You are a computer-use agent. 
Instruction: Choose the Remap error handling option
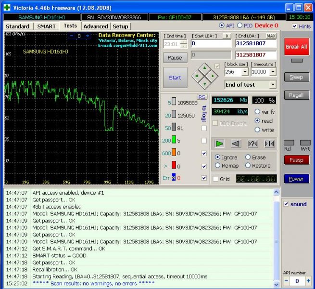(218, 166)
